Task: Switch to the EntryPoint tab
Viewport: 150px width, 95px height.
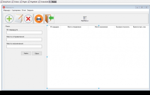Action: point(5,2)
